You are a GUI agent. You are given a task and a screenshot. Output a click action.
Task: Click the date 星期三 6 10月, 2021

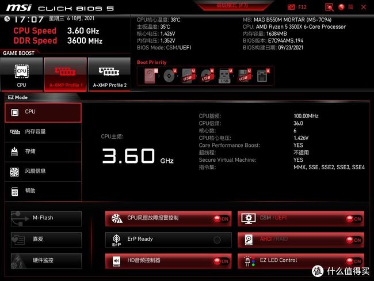pyautogui.click(x=71, y=18)
